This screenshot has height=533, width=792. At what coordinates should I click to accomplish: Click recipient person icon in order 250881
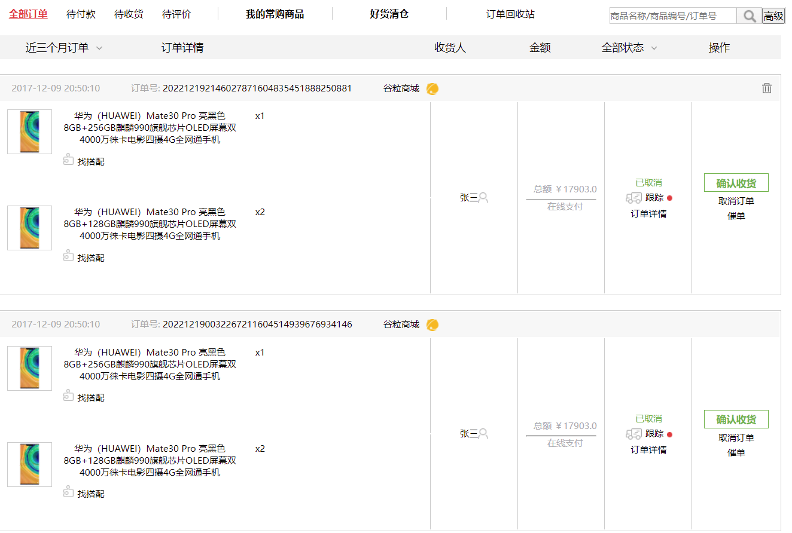pyautogui.click(x=483, y=198)
